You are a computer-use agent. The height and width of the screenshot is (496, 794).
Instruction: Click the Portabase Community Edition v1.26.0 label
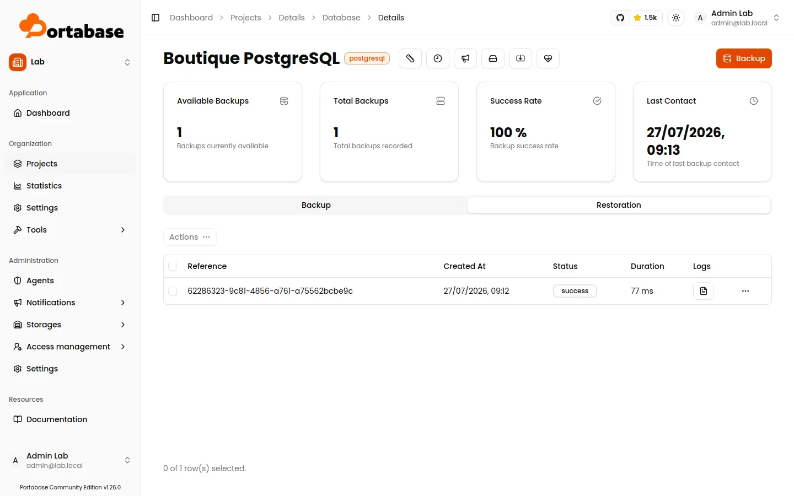point(70,487)
